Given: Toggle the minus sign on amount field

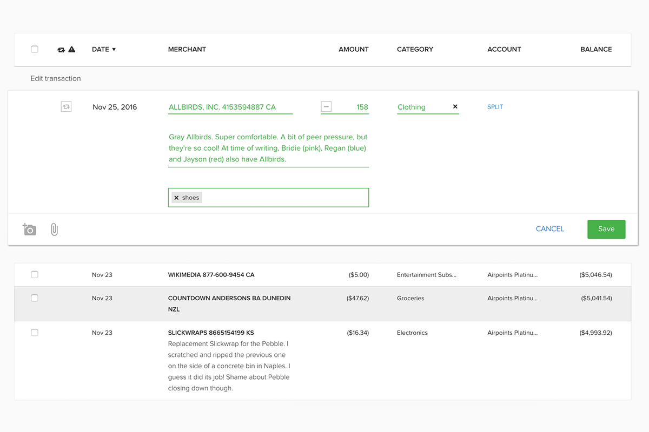Looking at the screenshot, I should tap(326, 107).
